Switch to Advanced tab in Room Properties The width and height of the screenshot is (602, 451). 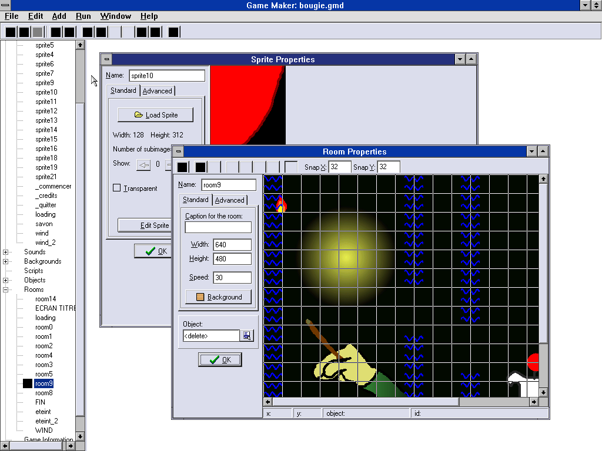[229, 200]
